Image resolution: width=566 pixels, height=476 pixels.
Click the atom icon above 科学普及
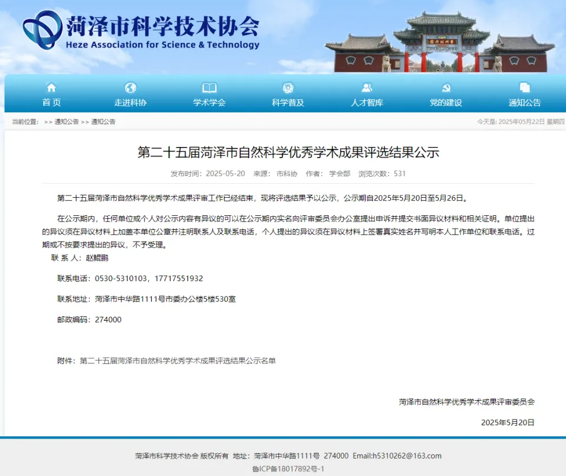288,88
